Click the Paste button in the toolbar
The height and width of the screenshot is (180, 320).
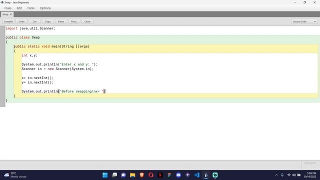(x=61, y=21)
